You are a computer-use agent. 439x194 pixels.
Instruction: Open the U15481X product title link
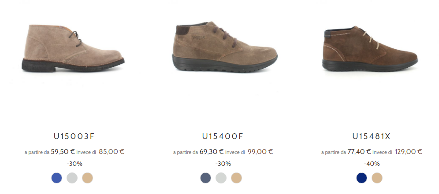point(371,136)
